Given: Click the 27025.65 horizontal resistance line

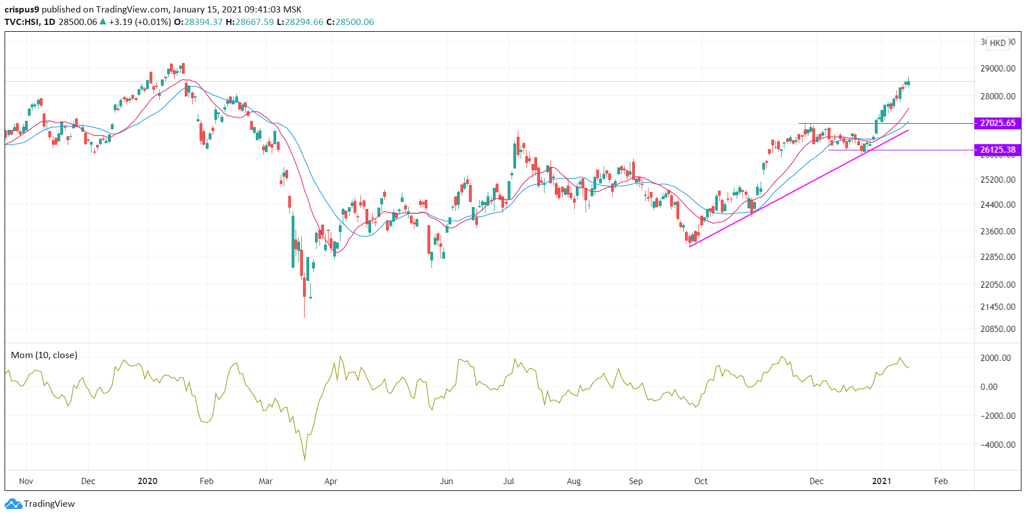Looking at the screenshot, I should pyautogui.click(x=887, y=124).
